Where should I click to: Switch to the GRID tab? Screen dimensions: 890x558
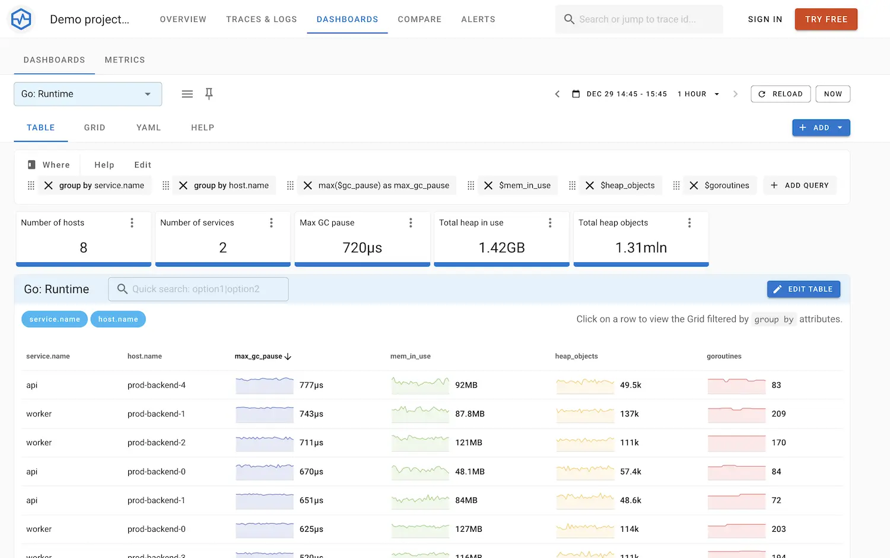(94, 128)
